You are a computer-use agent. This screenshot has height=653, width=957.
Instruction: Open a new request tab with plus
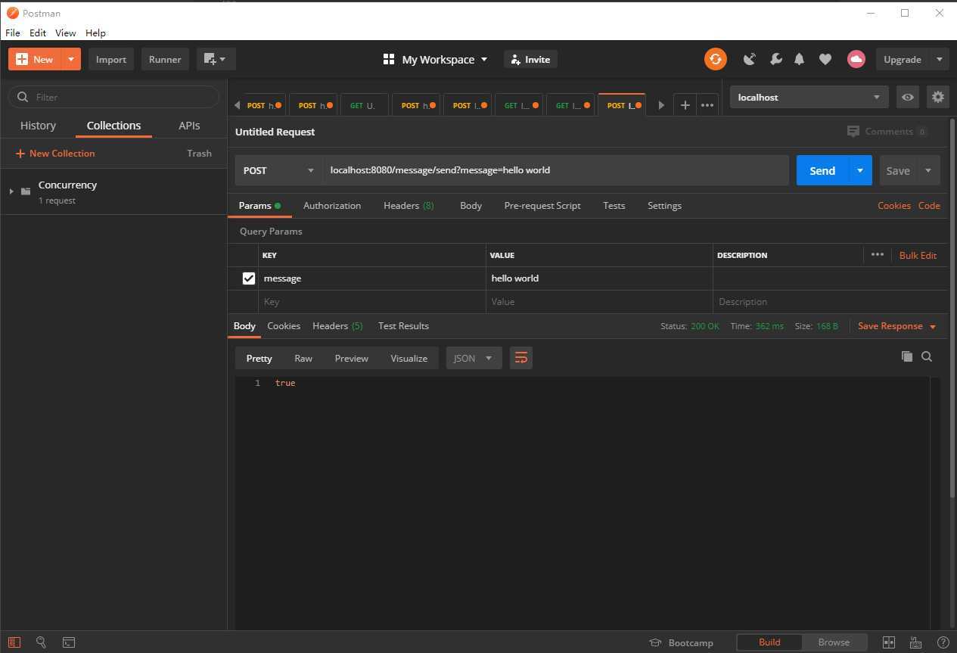685,105
